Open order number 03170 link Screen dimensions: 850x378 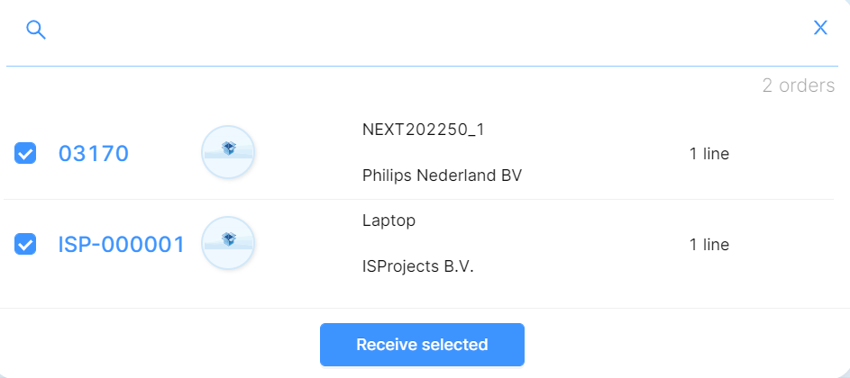93,154
